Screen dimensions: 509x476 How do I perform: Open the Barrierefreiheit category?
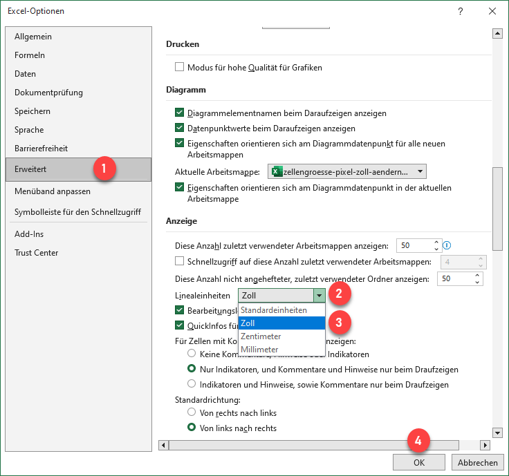coord(79,149)
